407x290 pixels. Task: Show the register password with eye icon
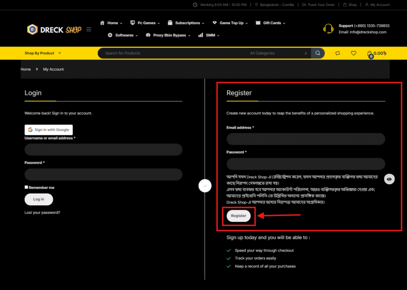(390, 179)
